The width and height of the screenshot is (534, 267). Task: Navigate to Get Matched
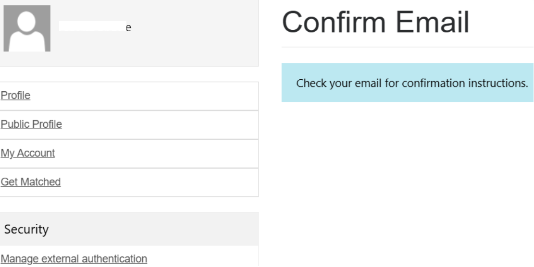click(30, 182)
